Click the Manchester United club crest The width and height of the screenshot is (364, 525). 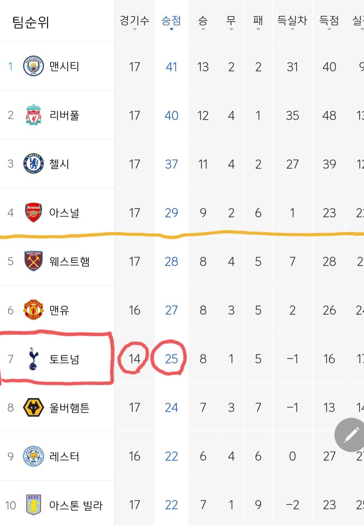pos(33,309)
